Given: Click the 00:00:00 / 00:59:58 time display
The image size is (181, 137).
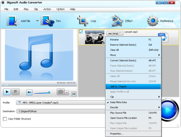Looking at the screenshot, I should 66,83.
